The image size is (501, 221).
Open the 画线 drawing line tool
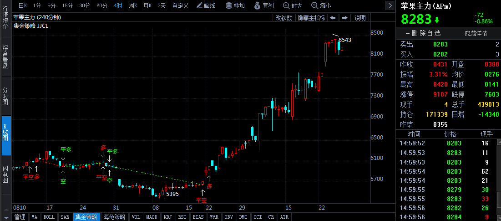[206, 5]
